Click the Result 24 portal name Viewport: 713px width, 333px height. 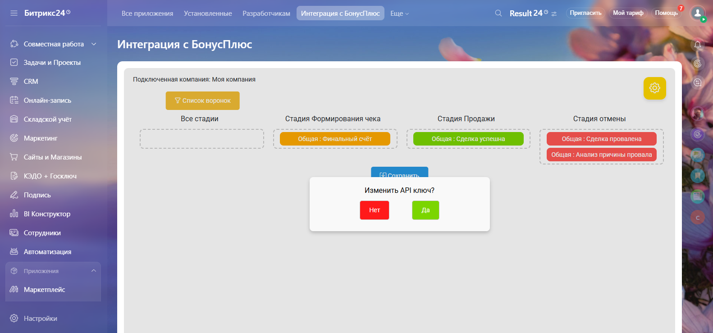pyautogui.click(x=526, y=14)
